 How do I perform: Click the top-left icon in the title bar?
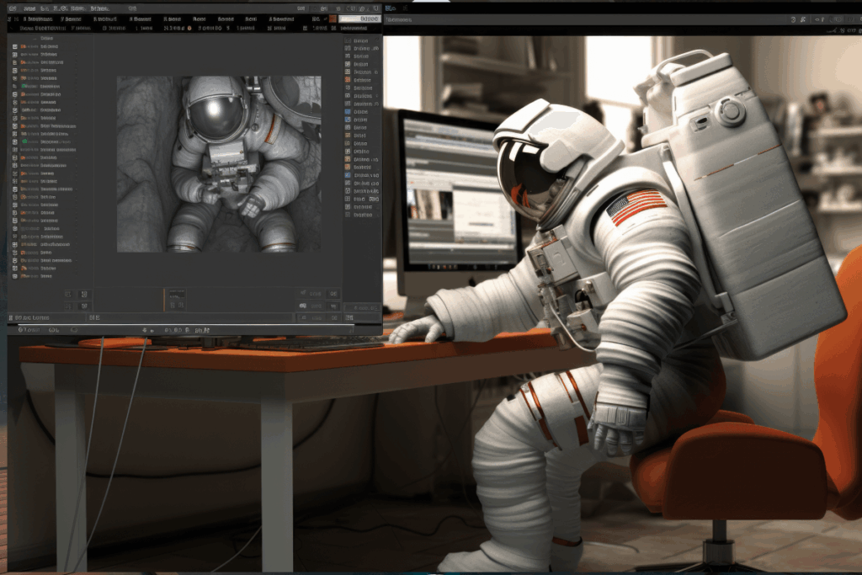(x=13, y=8)
